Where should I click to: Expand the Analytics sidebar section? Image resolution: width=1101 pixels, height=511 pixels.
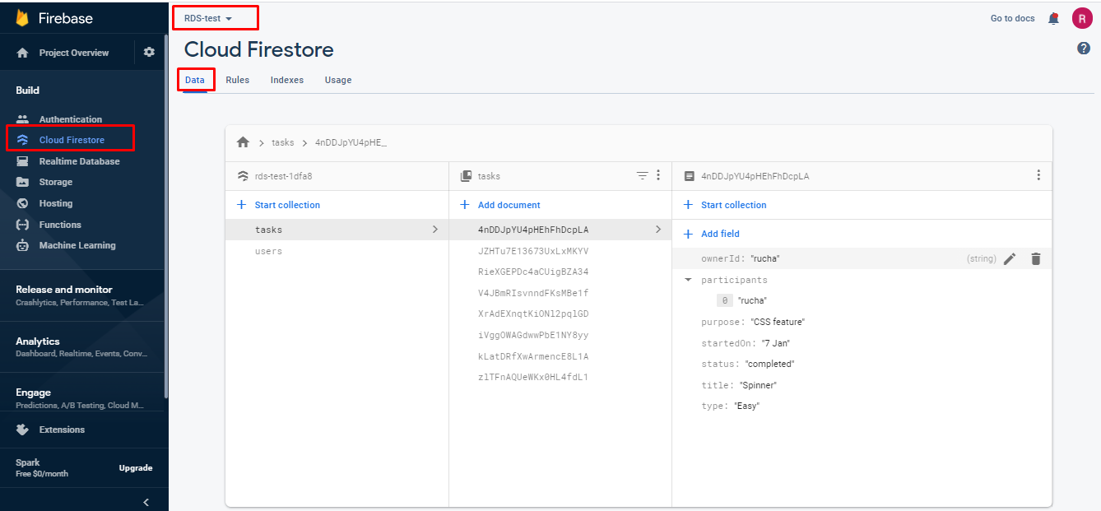[82, 346]
